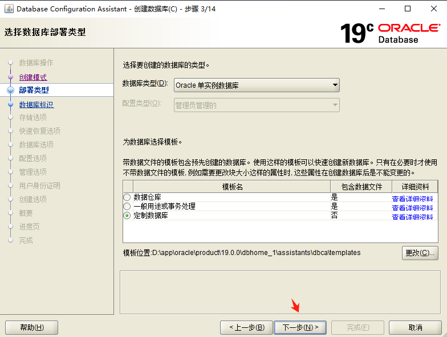Click the 更改(C)... button
Image resolution: width=447 pixels, height=337 pixels.
click(x=420, y=253)
